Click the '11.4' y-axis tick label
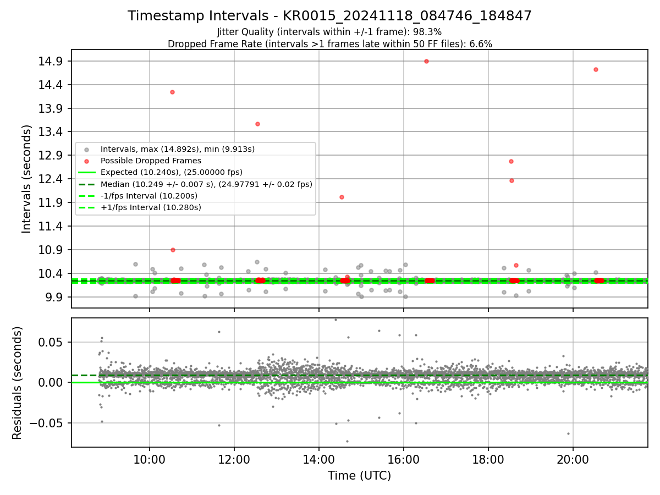660x495 pixels. 50,226
